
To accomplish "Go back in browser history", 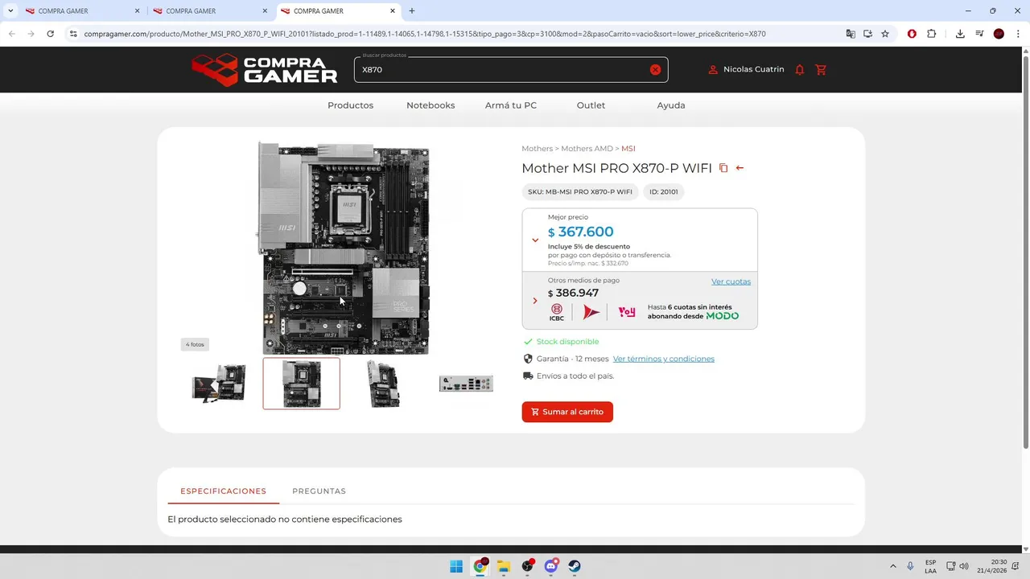I will 11,34.
